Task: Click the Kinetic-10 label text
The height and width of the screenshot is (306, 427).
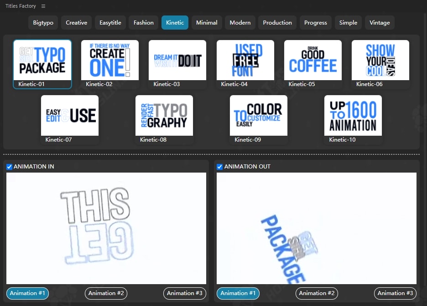Action: (x=342, y=140)
